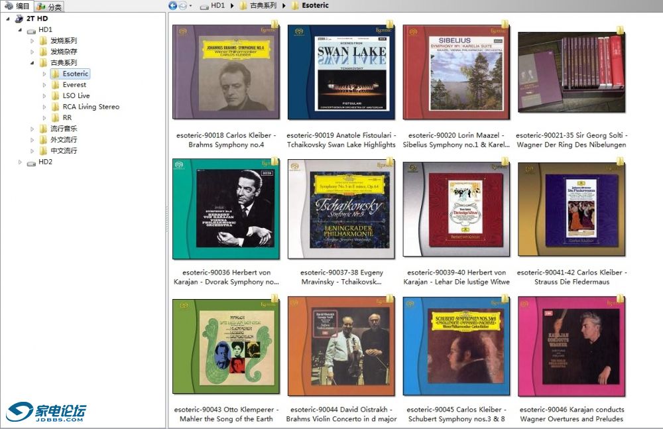
Task: Collapse the HD1 drive node
Action: tap(20, 30)
